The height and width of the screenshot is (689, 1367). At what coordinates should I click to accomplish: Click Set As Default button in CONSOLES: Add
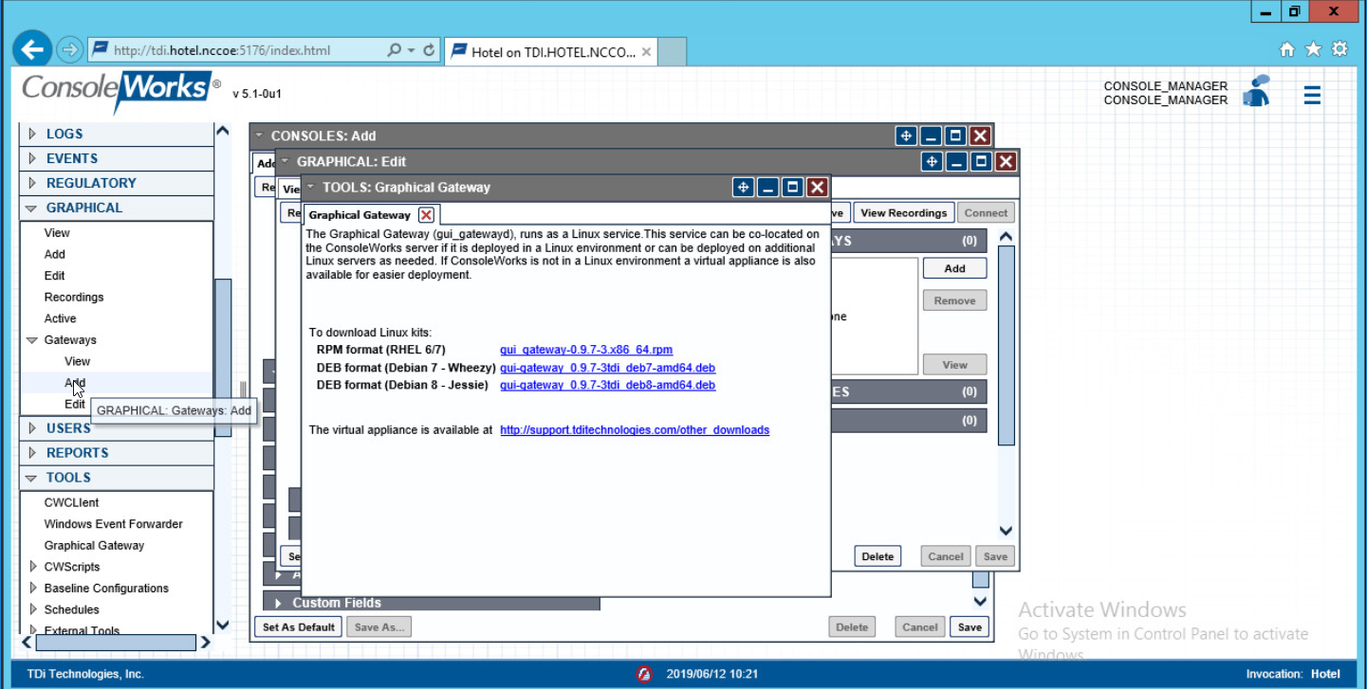tap(299, 626)
